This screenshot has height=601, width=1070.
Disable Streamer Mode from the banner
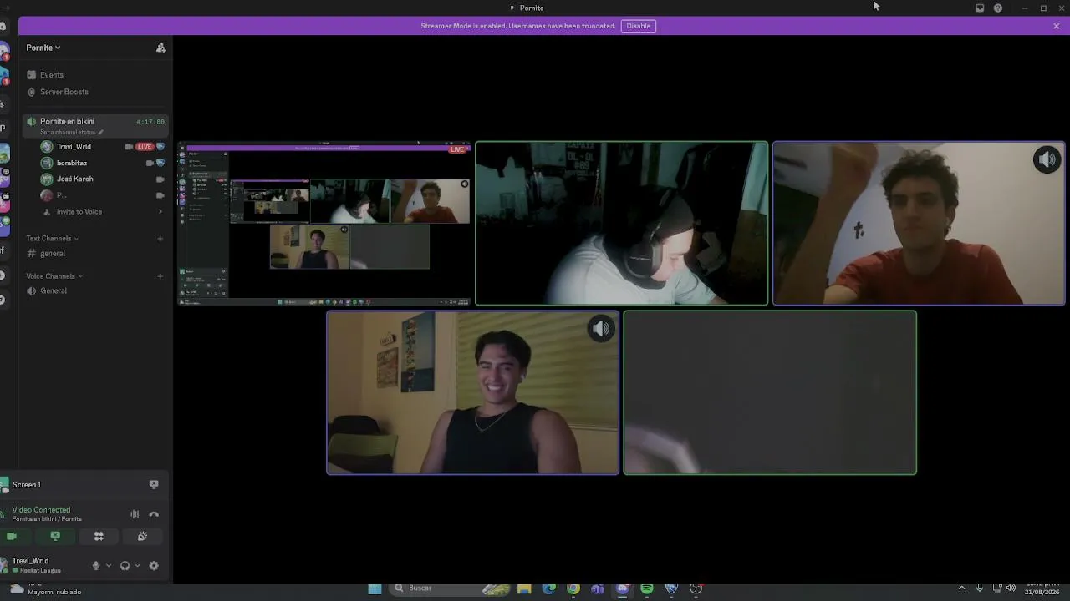(638, 26)
